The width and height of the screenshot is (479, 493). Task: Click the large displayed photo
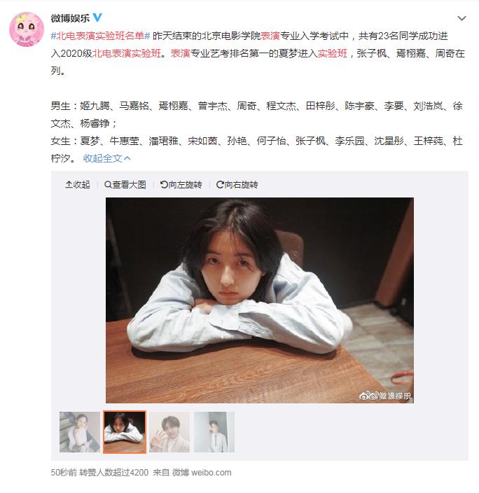tap(260, 300)
